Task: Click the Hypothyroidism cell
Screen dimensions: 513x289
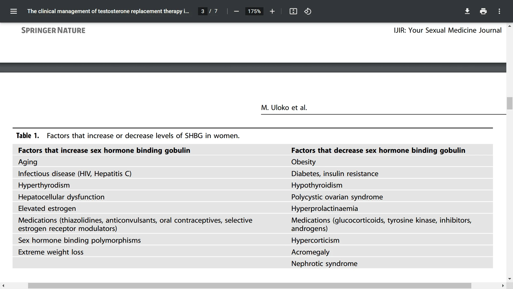Action: tap(317, 185)
